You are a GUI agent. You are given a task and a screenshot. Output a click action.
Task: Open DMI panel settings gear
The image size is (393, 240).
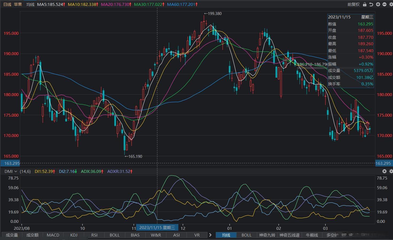click(391, 171)
